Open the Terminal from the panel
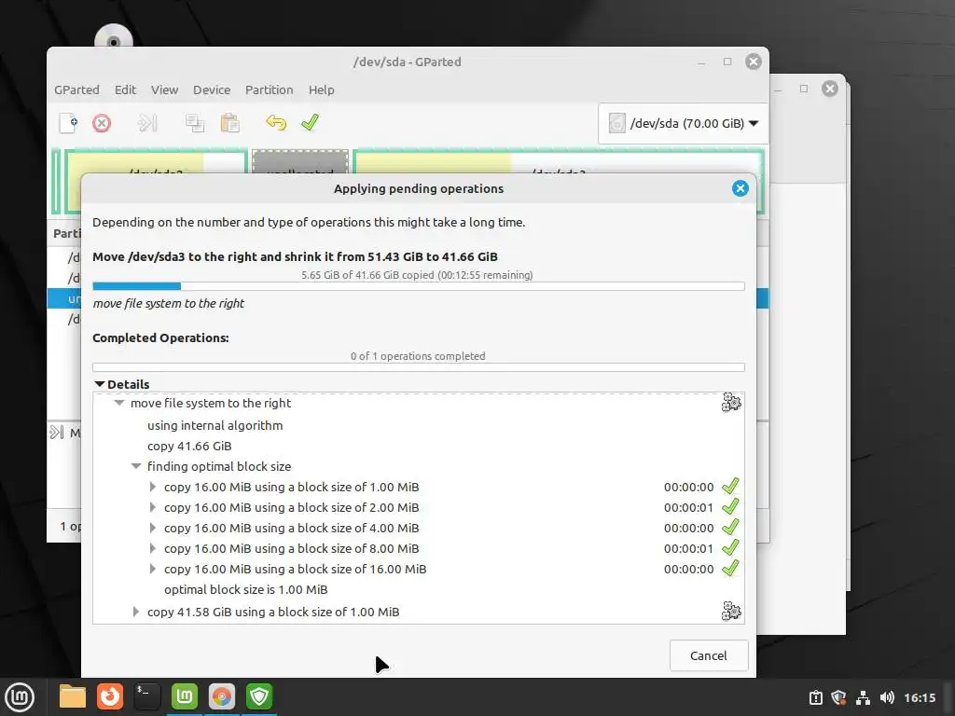 point(146,696)
